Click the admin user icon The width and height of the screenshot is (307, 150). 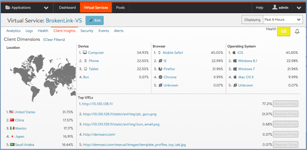pyautogui.click(x=275, y=7)
